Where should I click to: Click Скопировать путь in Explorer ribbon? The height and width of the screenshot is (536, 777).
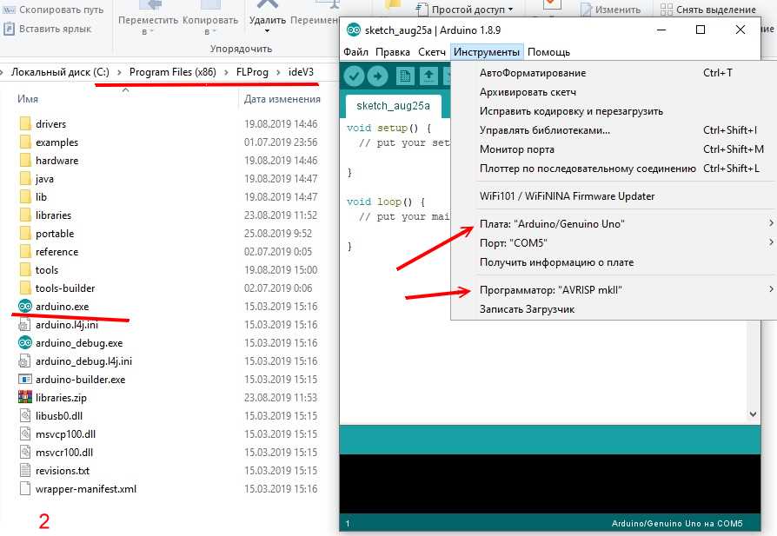(54, 10)
